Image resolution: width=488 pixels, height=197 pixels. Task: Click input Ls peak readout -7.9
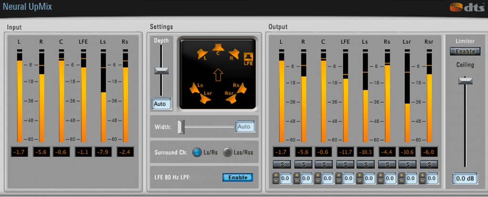103,152
